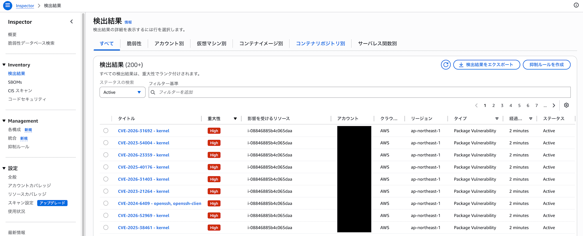The height and width of the screenshot is (236, 583).
Task: Click the sidebar vertical scrollbar
Action: pyautogui.click(x=83, y=124)
